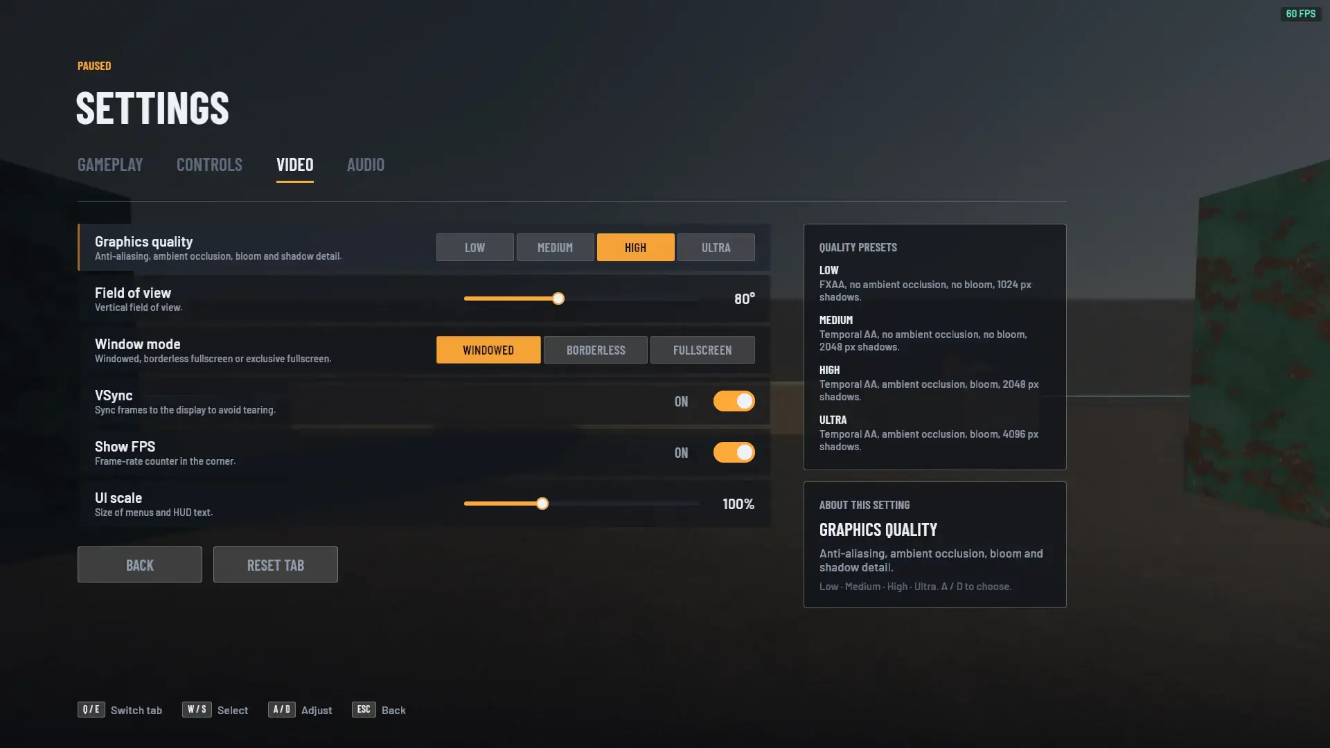
Task: Click the ESC back key hint
Action: 364,709
